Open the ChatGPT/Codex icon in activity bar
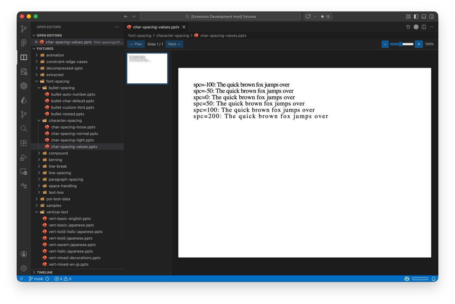455x304 pixels. [24, 86]
